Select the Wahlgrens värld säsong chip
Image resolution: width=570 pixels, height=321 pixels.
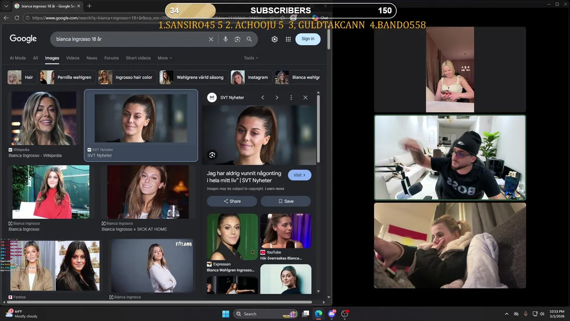193,77
